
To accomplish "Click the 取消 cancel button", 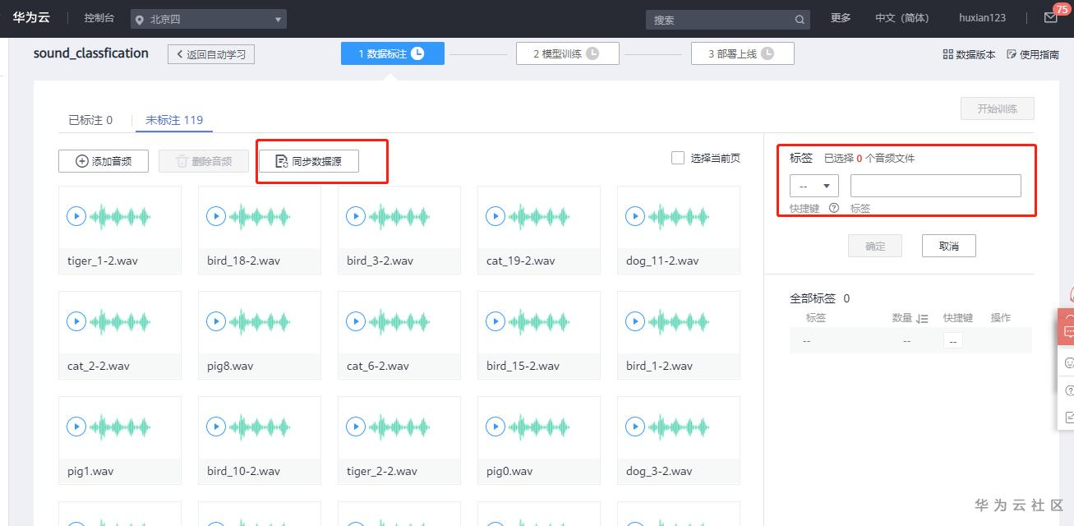I will tap(949, 246).
